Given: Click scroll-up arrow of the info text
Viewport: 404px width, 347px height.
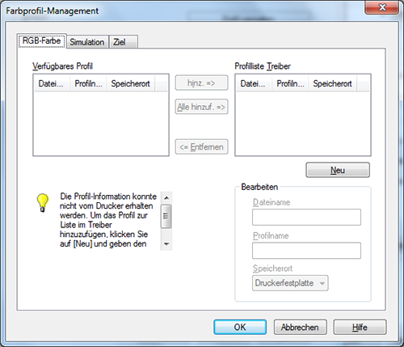Looking at the screenshot, I should (166, 198).
